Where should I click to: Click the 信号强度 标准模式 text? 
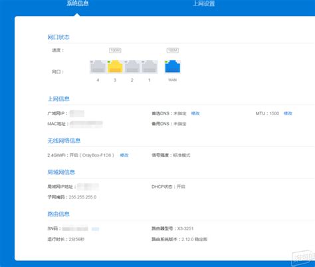pos(171,155)
